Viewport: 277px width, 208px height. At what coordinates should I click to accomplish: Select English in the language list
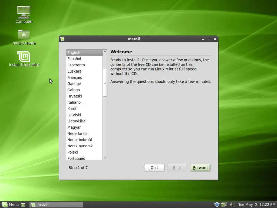[x=84, y=53]
